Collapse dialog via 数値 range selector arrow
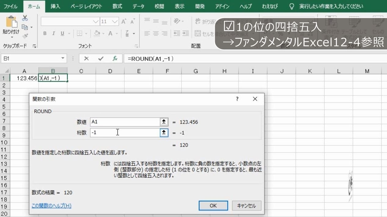This screenshot has height=217, width=387. click(x=164, y=122)
